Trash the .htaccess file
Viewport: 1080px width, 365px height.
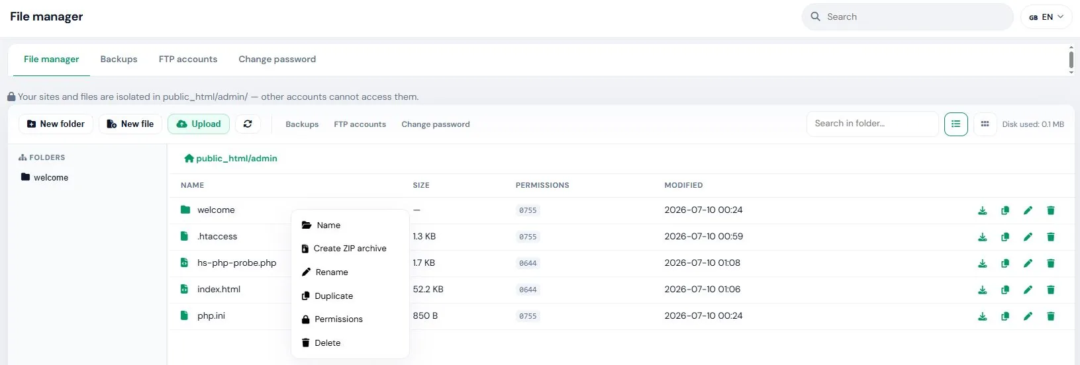click(1050, 237)
